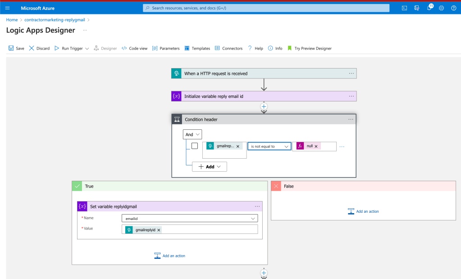Open ellipsis menu on condition row
This screenshot has height=279, width=461.
(342, 146)
